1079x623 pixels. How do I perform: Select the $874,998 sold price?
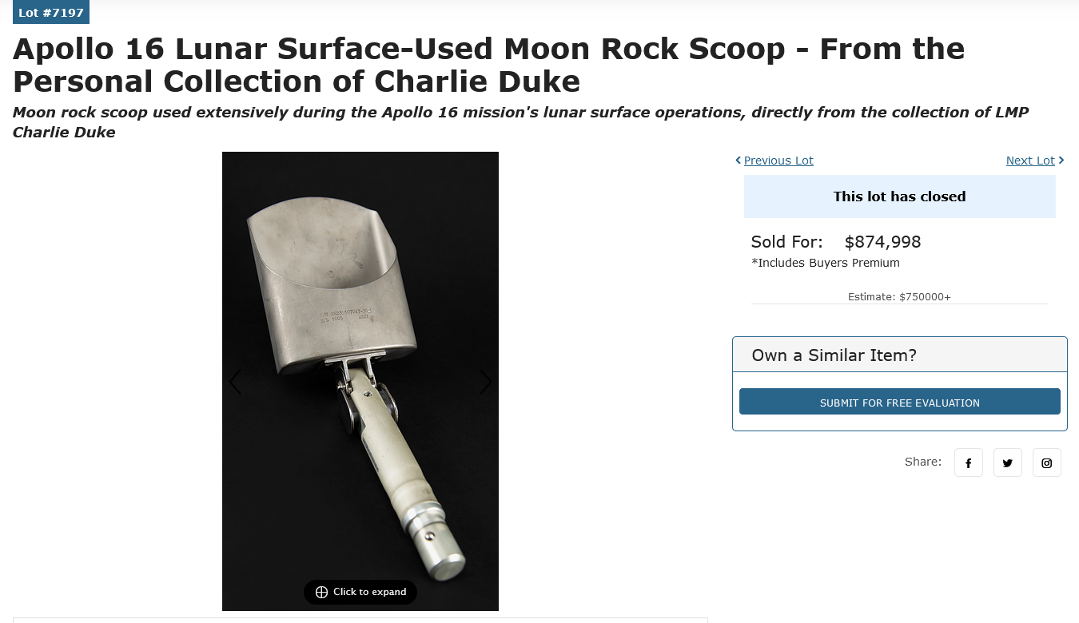point(882,242)
